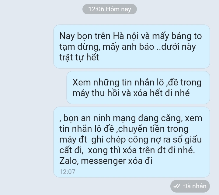
Task: Click the words 'tạm dừng' in first bubble
Action: (x=79, y=47)
